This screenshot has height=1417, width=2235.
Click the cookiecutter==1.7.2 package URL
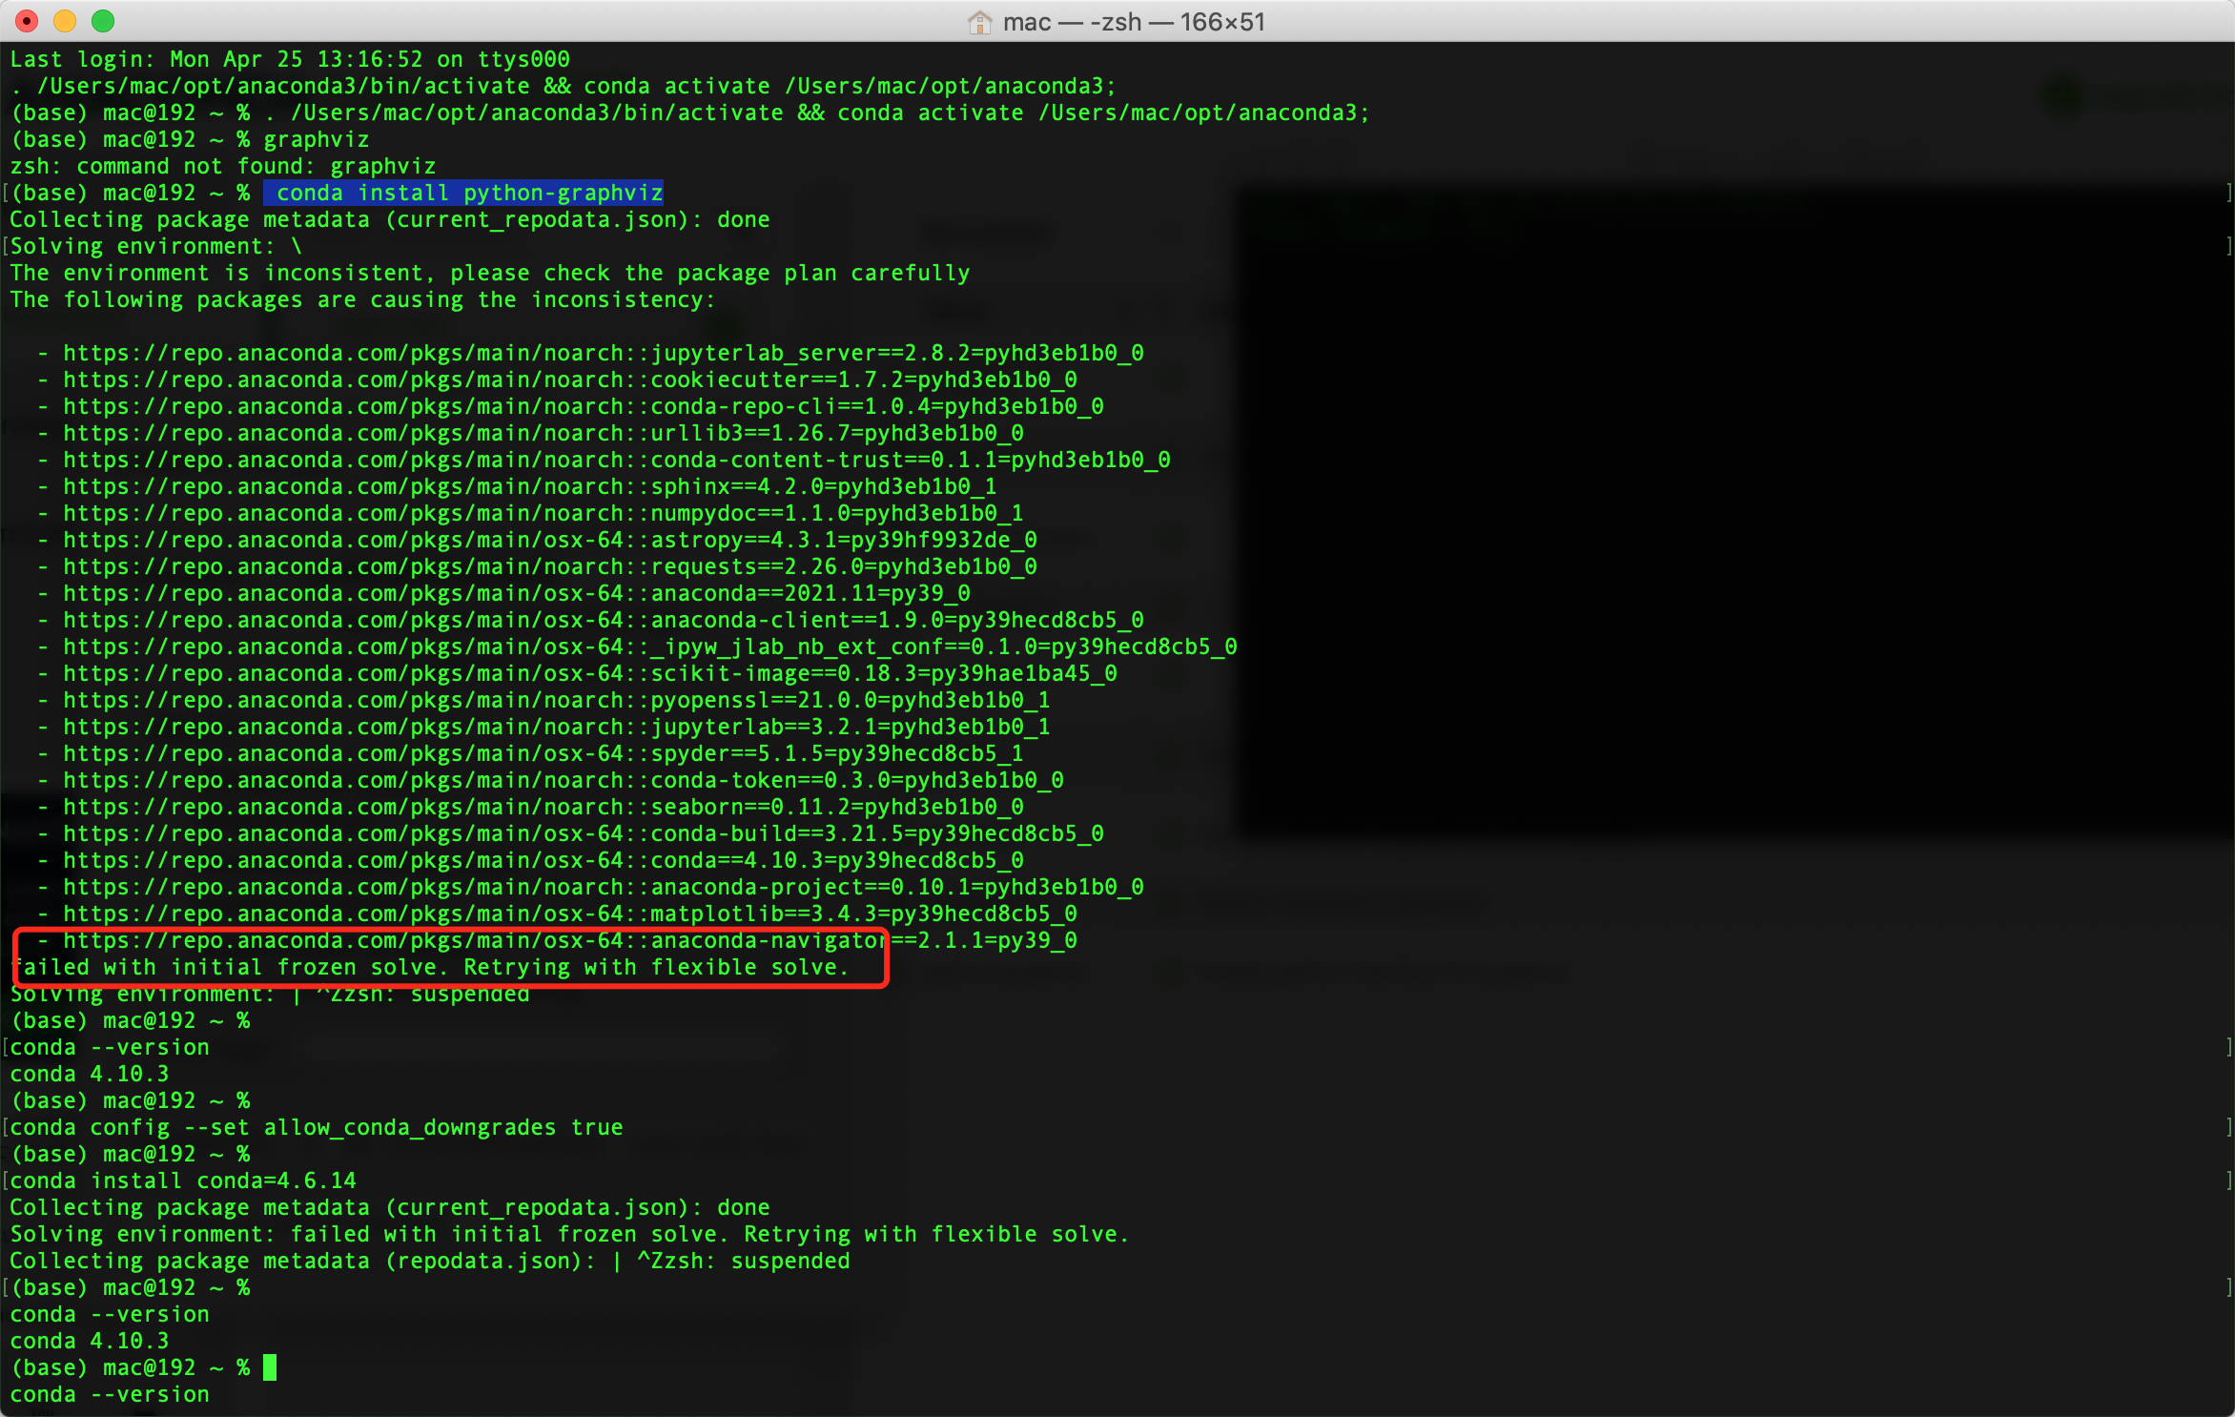pyautogui.click(x=569, y=380)
